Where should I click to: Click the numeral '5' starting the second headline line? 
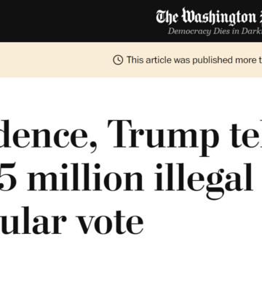coord(9,178)
